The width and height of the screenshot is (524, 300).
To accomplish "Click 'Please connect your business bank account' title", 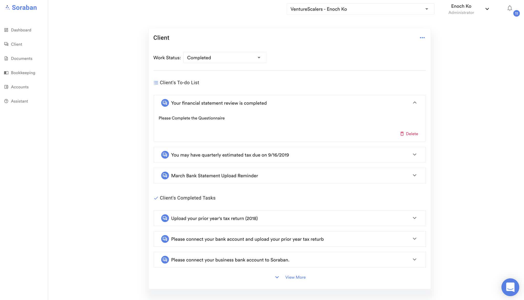I will coord(230,260).
